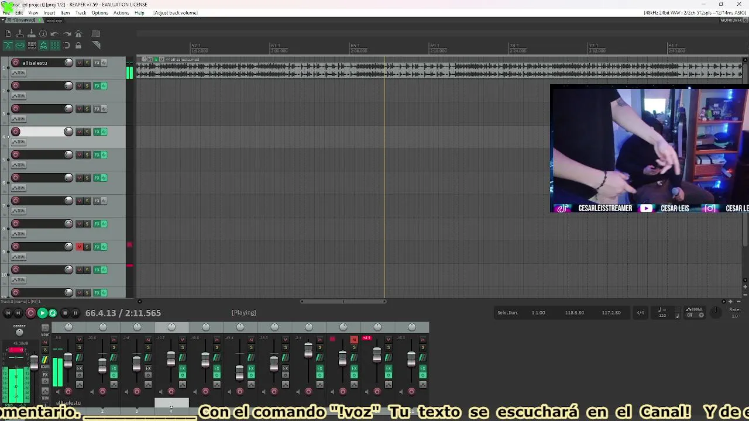Open Options menu
Screen dimensions: 749x421
point(99,13)
